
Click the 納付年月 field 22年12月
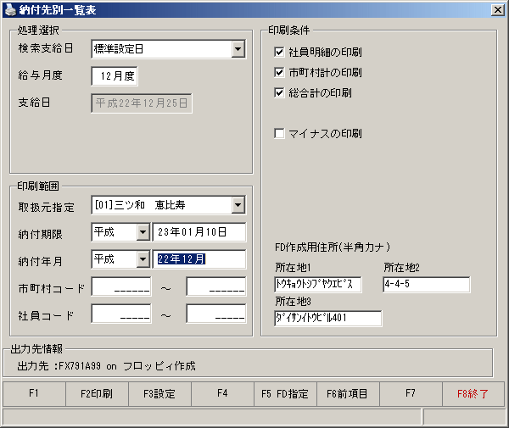[199, 259]
